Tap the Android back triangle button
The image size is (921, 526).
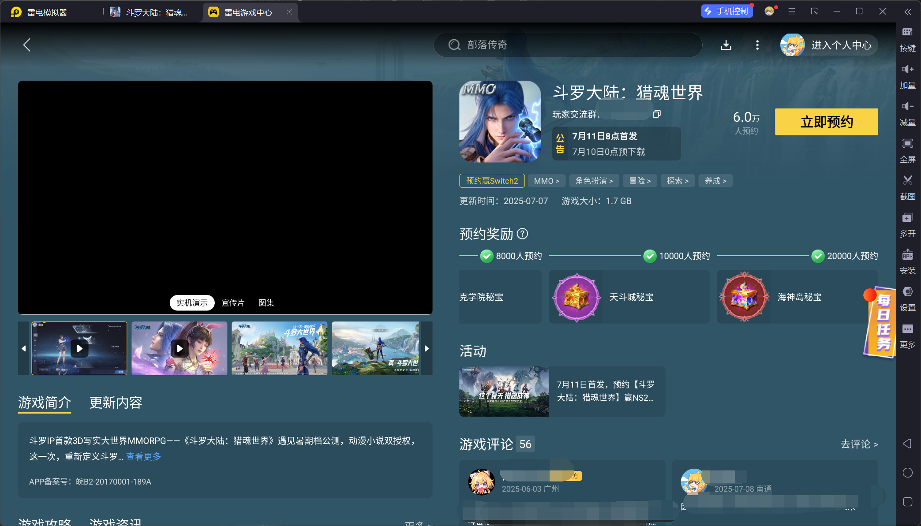[907, 444]
